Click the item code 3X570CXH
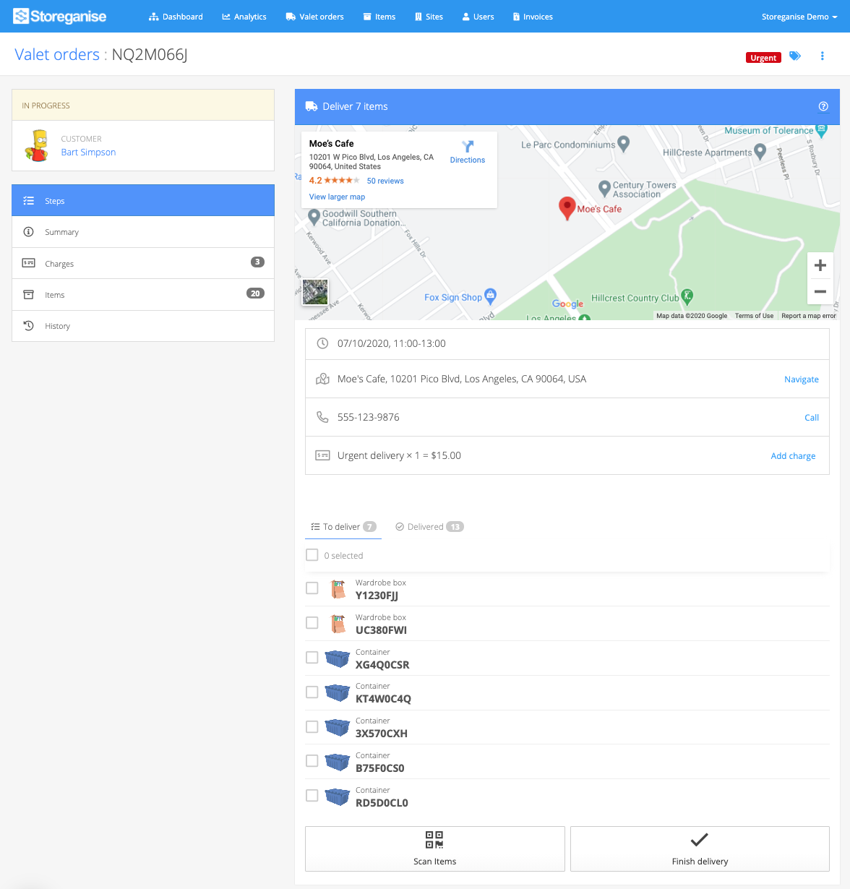Screen dimensions: 850x889 tap(382, 733)
